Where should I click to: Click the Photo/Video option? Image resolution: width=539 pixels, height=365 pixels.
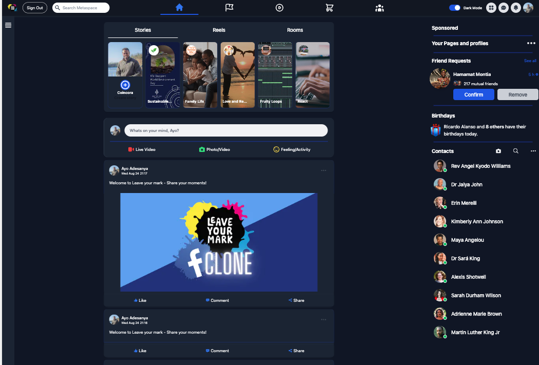tap(215, 149)
